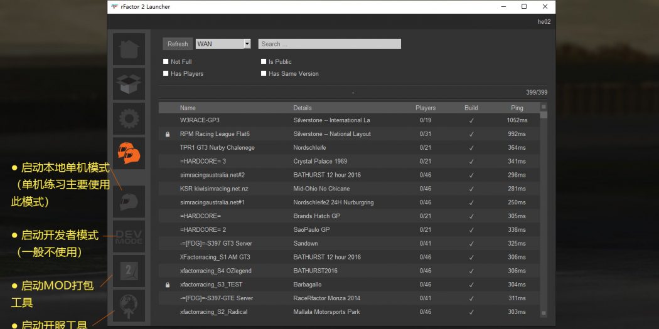Sort by the Build column header
The width and height of the screenshot is (659, 329).
(x=471, y=108)
